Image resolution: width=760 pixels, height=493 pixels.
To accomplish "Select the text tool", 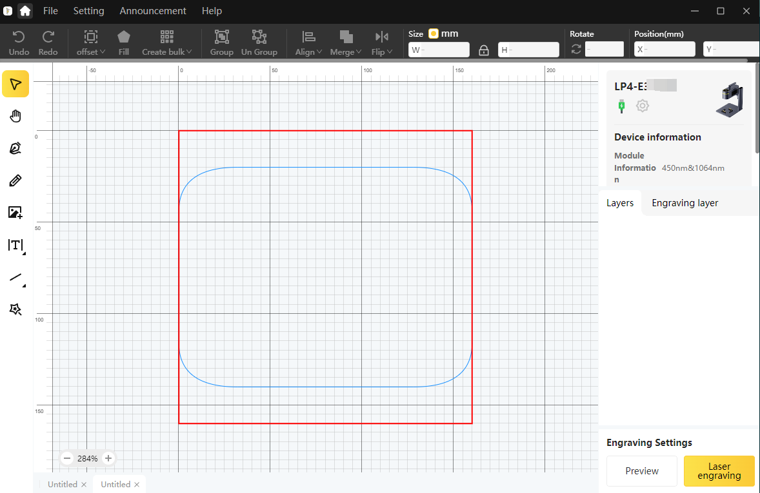I will coord(15,245).
